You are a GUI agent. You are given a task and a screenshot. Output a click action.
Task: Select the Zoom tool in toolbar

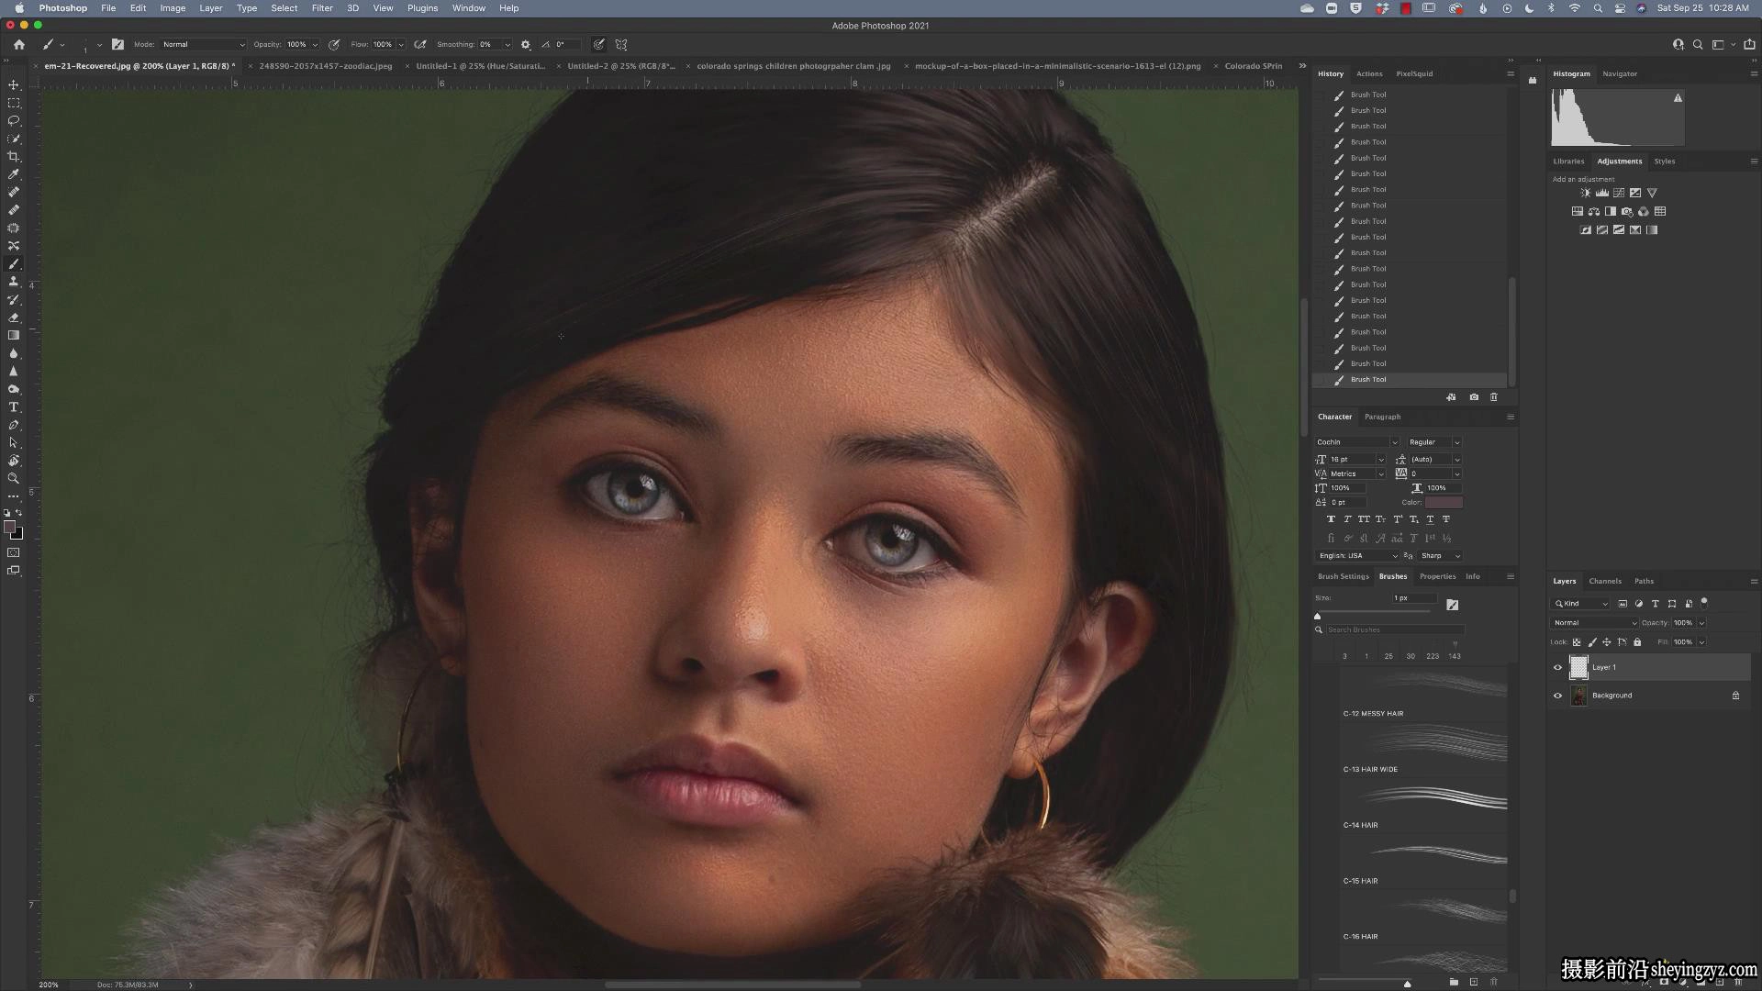coord(14,479)
